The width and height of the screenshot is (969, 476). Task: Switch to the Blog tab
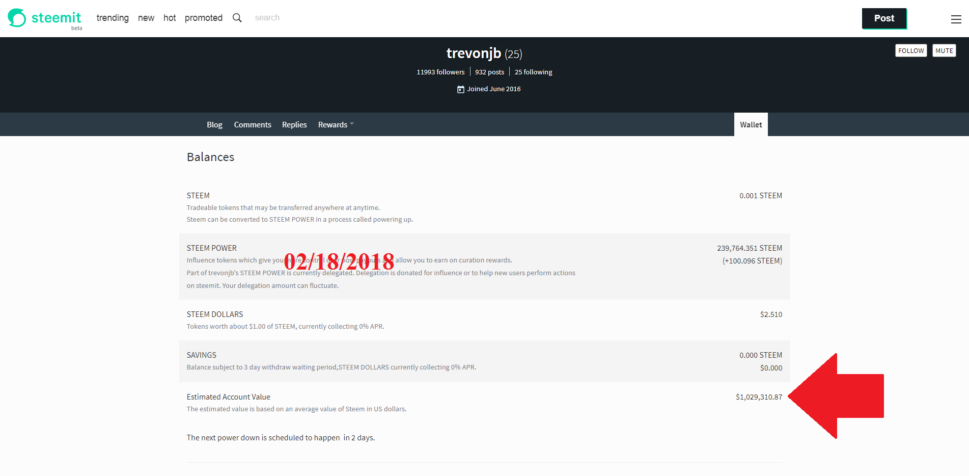pos(214,124)
